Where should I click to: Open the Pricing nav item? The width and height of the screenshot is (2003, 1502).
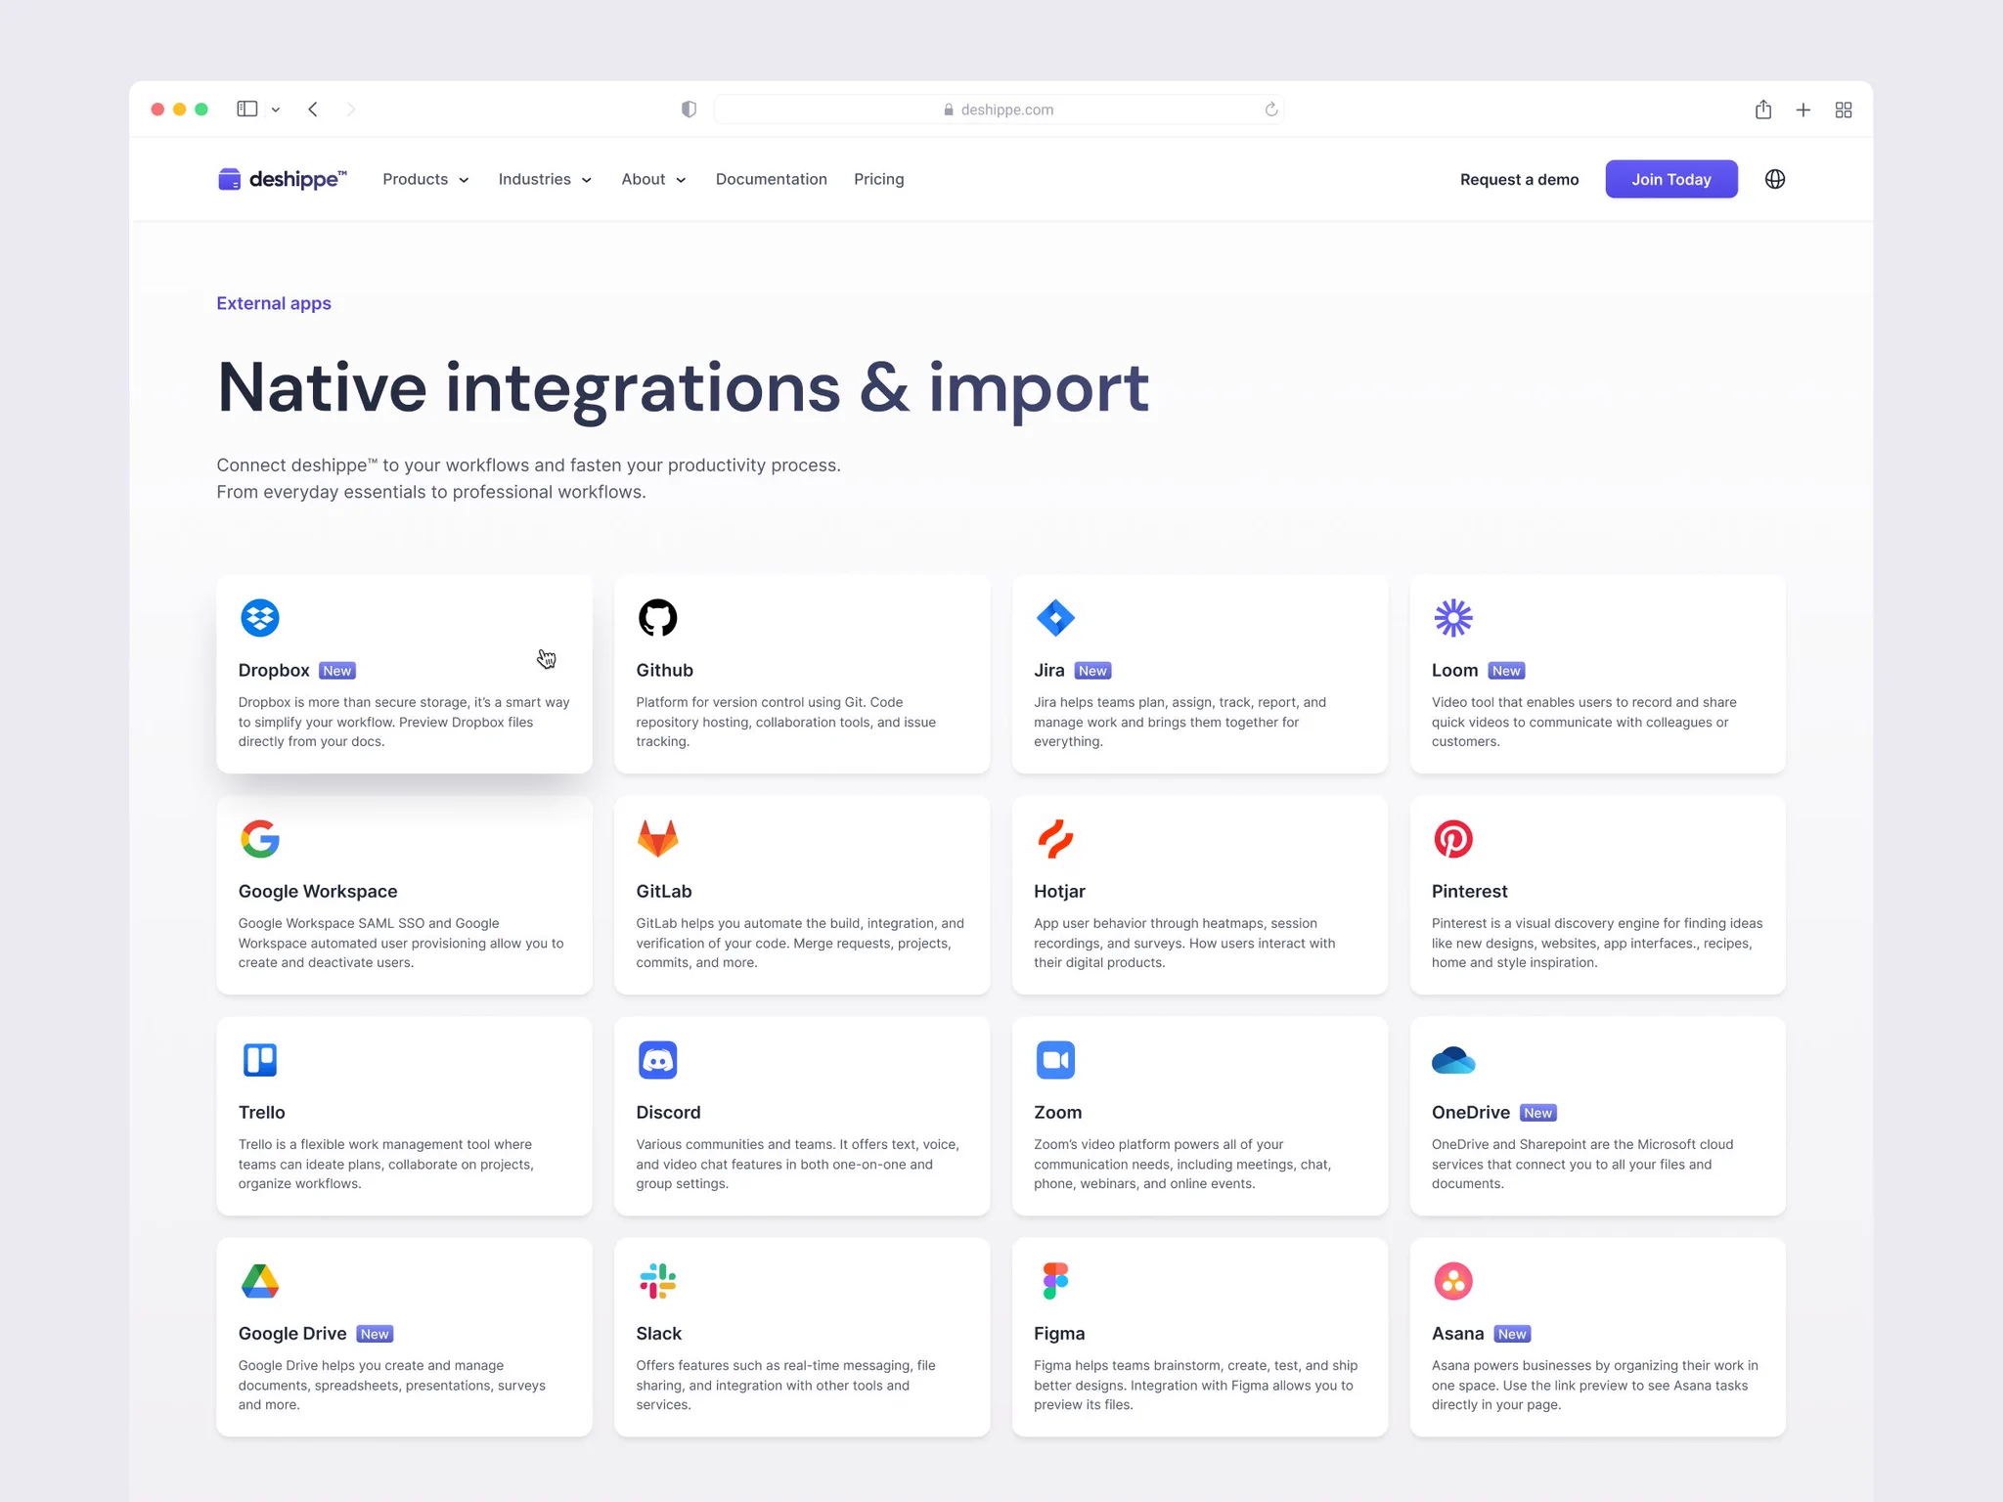tap(879, 179)
